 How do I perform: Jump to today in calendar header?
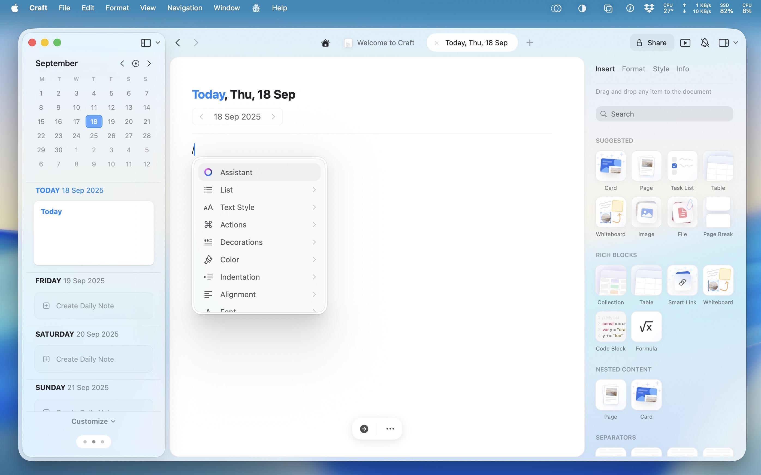point(135,63)
